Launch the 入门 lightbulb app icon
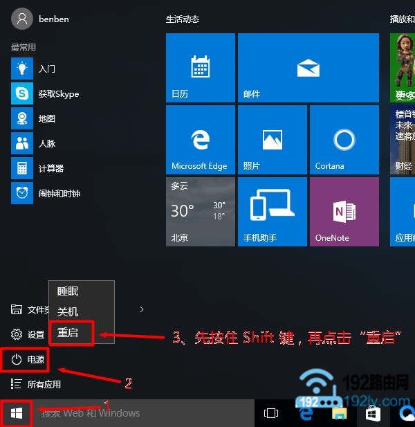 (x=22, y=69)
